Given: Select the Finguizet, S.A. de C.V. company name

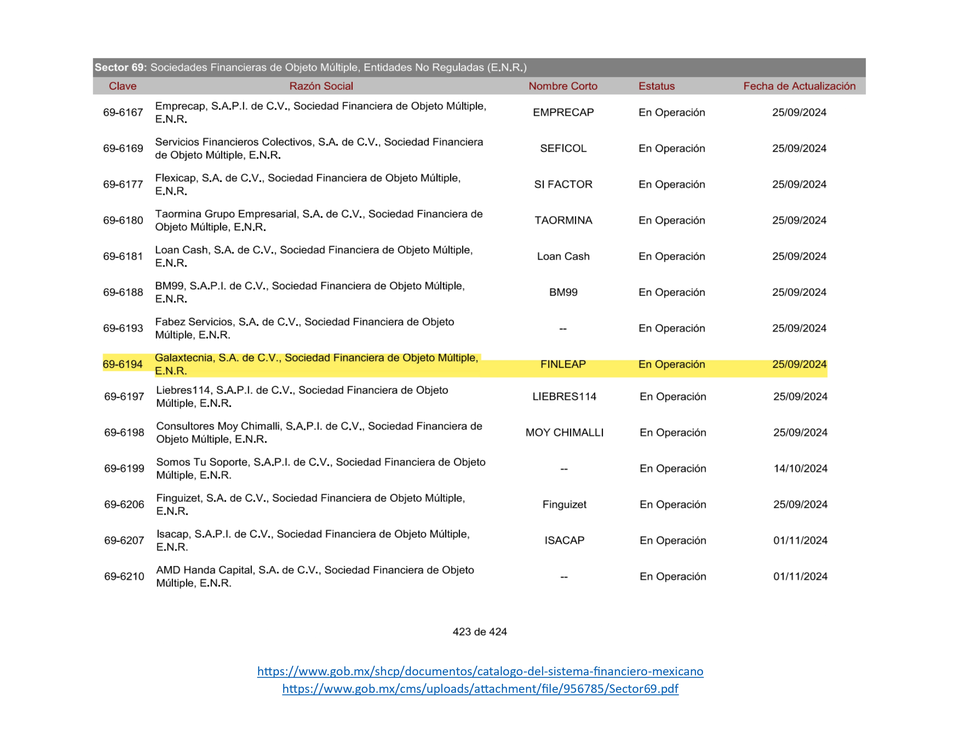Looking at the screenshot, I should pos(311,505).
